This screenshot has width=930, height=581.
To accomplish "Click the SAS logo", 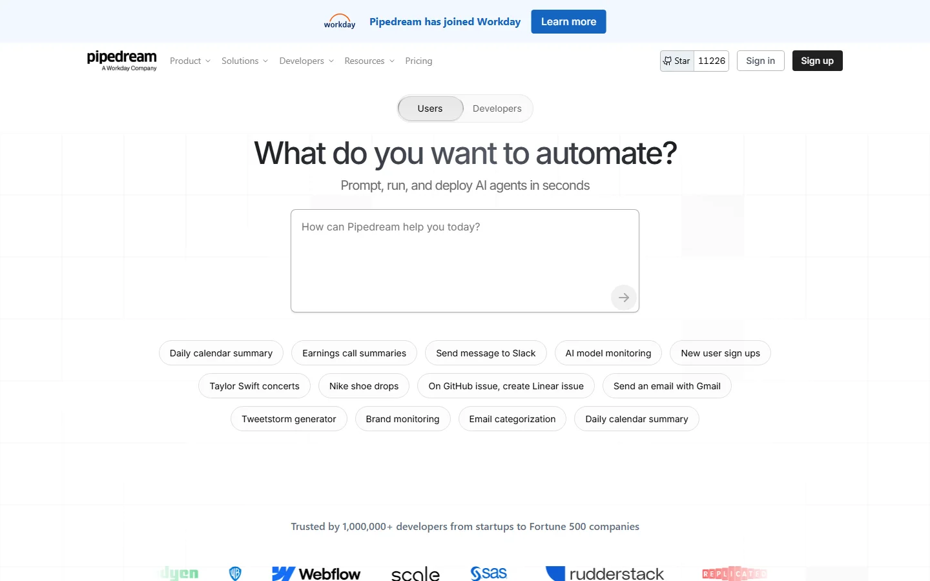I will click(488, 573).
